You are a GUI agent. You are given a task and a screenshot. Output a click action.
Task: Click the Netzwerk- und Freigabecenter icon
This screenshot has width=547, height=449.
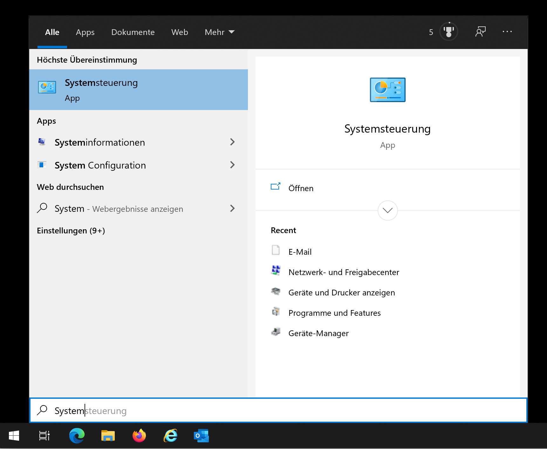pyautogui.click(x=276, y=271)
